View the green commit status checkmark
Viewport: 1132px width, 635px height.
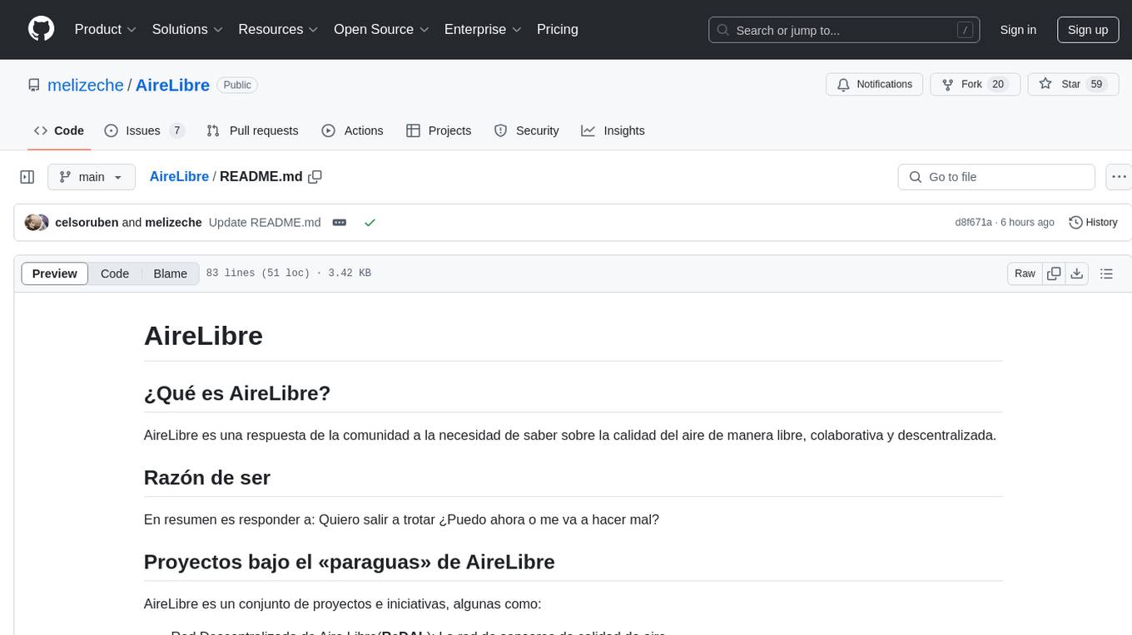[x=370, y=222]
